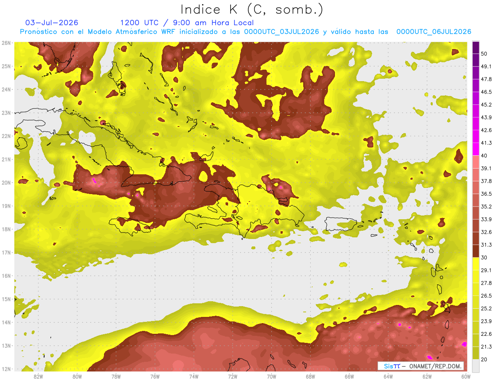The width and height of the screenshot is (495, 382).
Task: Click the "32.6" value on the color scale
Action: pyautogui.click(x=486, y=232)
